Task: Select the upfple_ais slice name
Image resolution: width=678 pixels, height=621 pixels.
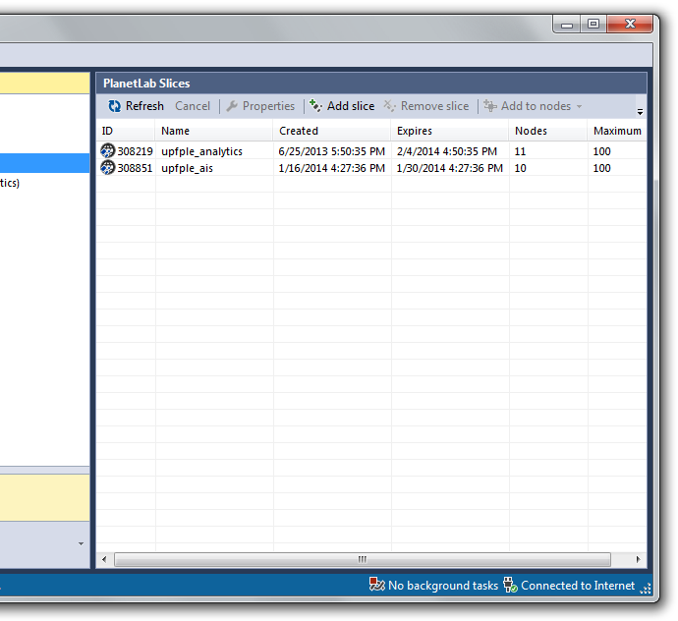Action: [188, 168]
